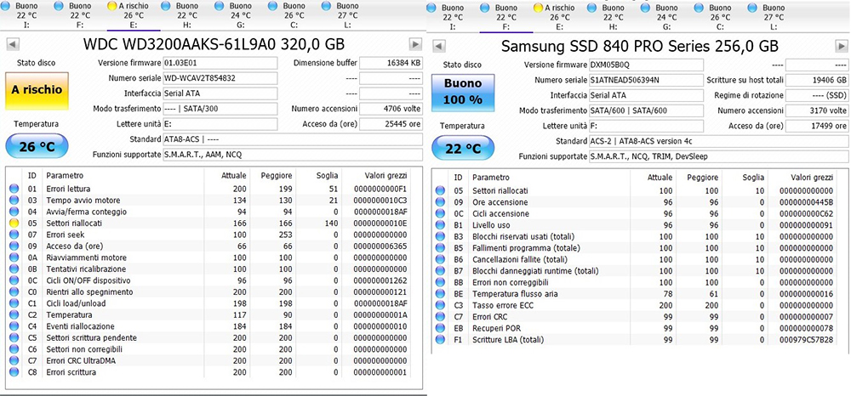
Task: Click the 17499 ore power-on hours field
Action: tap(817, 127)
